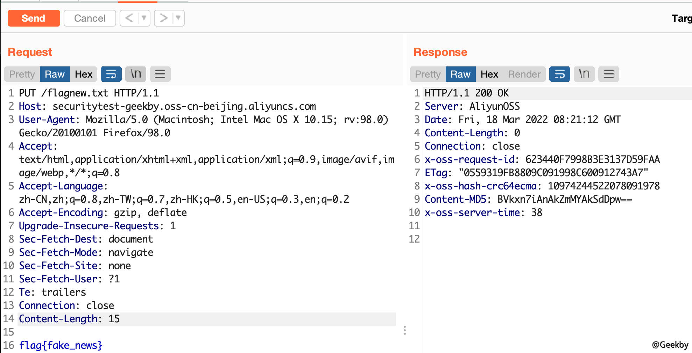Click the orange Send button

coord(34,18)
